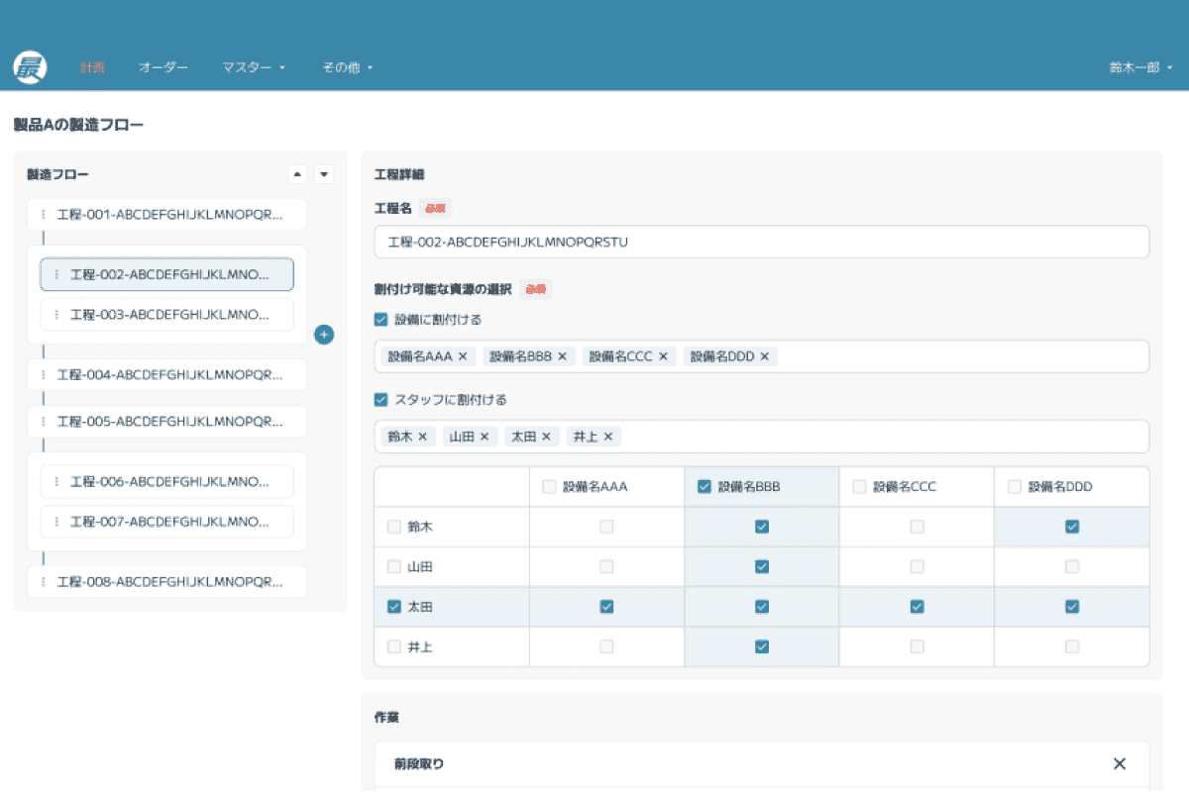Remove the 井上 staff tag

click(608, 436)
